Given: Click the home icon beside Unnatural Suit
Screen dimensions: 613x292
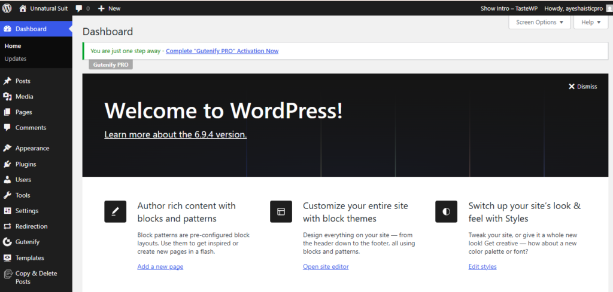Looking at the screenshot, I should click(23, 8).
